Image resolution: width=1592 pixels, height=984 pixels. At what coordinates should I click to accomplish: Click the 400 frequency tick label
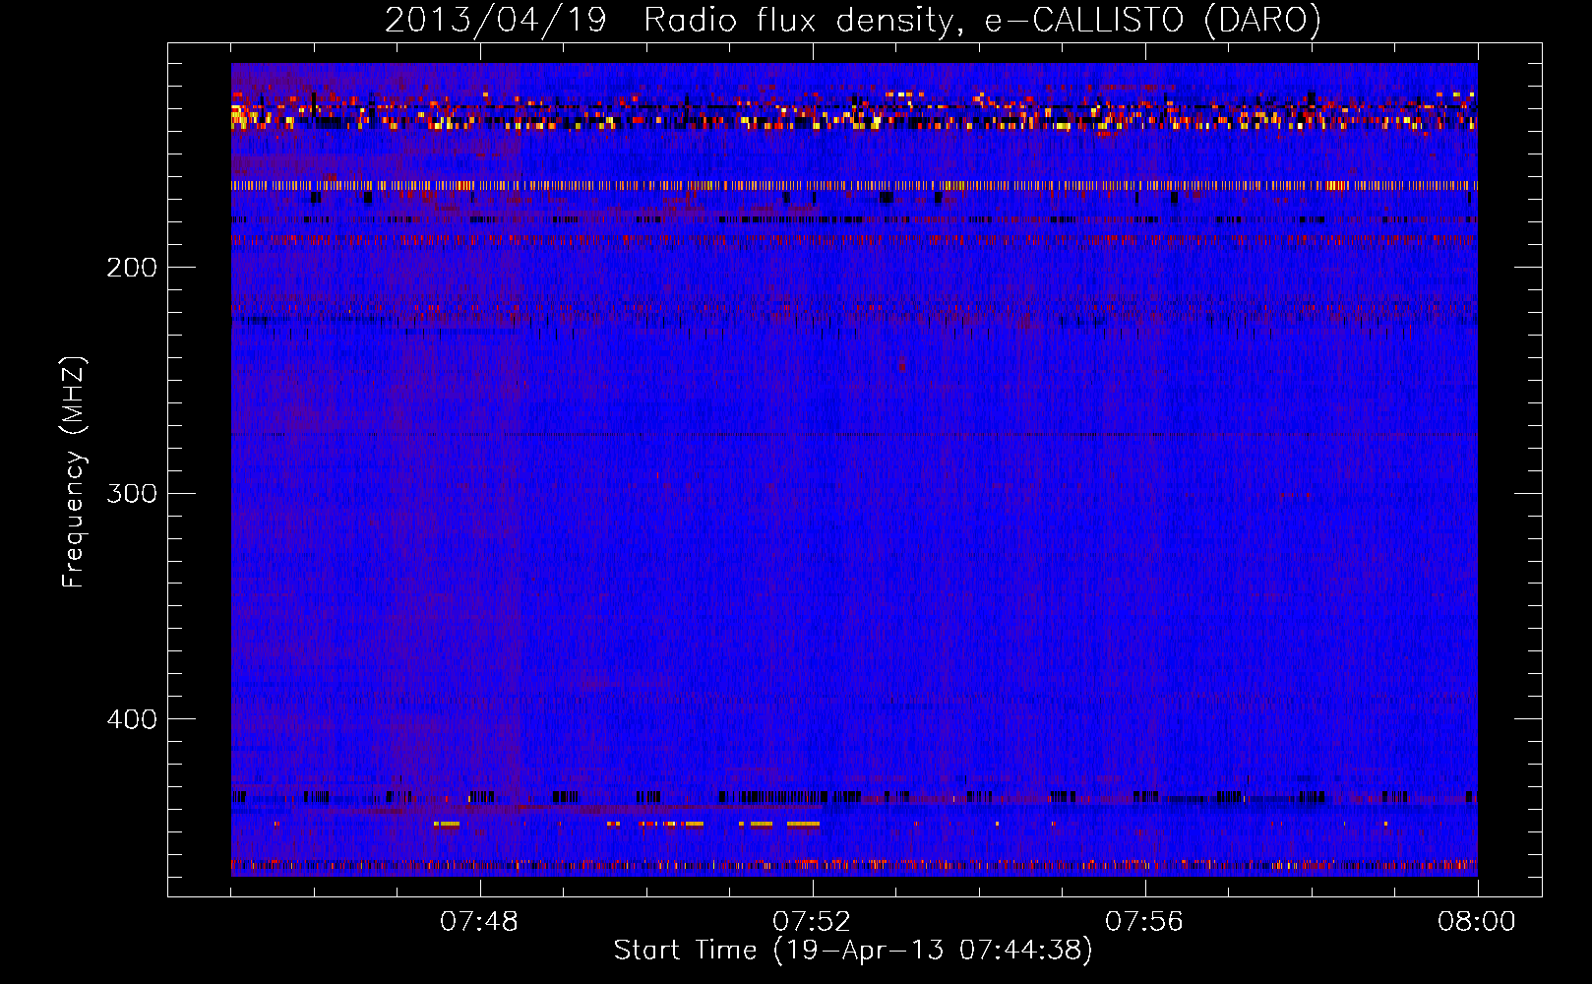tap(132, 719)
